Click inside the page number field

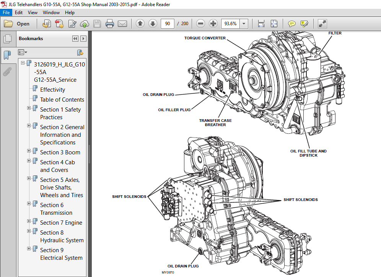click(x=167, y=23)
